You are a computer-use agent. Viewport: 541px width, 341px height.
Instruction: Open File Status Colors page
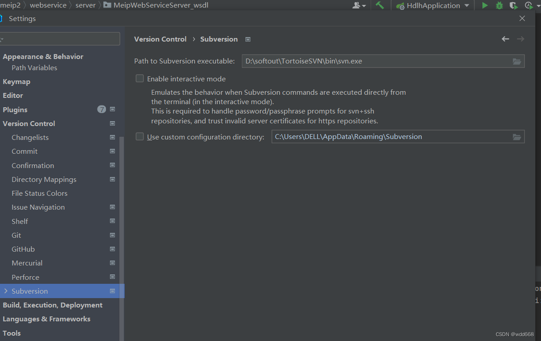pos(39,193)
